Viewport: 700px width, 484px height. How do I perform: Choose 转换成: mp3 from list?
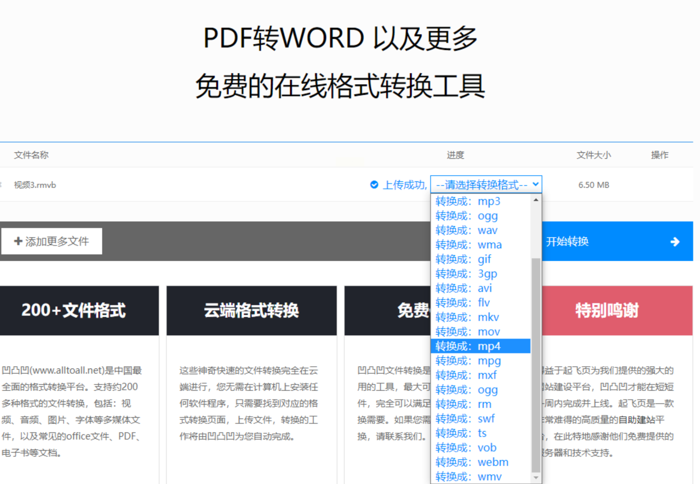[481, 201]
